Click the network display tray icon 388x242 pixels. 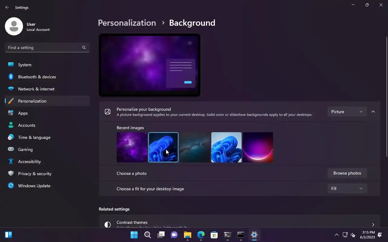(345, 235)
